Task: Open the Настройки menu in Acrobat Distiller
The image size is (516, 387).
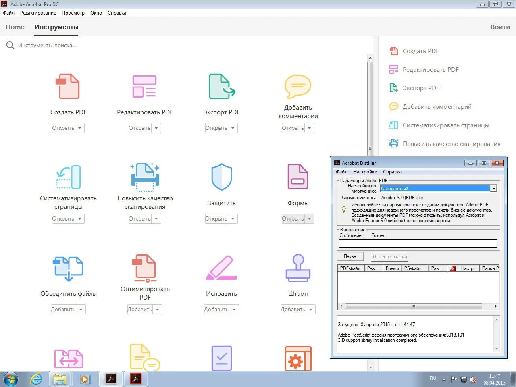Action: click(x=365, y=171)
